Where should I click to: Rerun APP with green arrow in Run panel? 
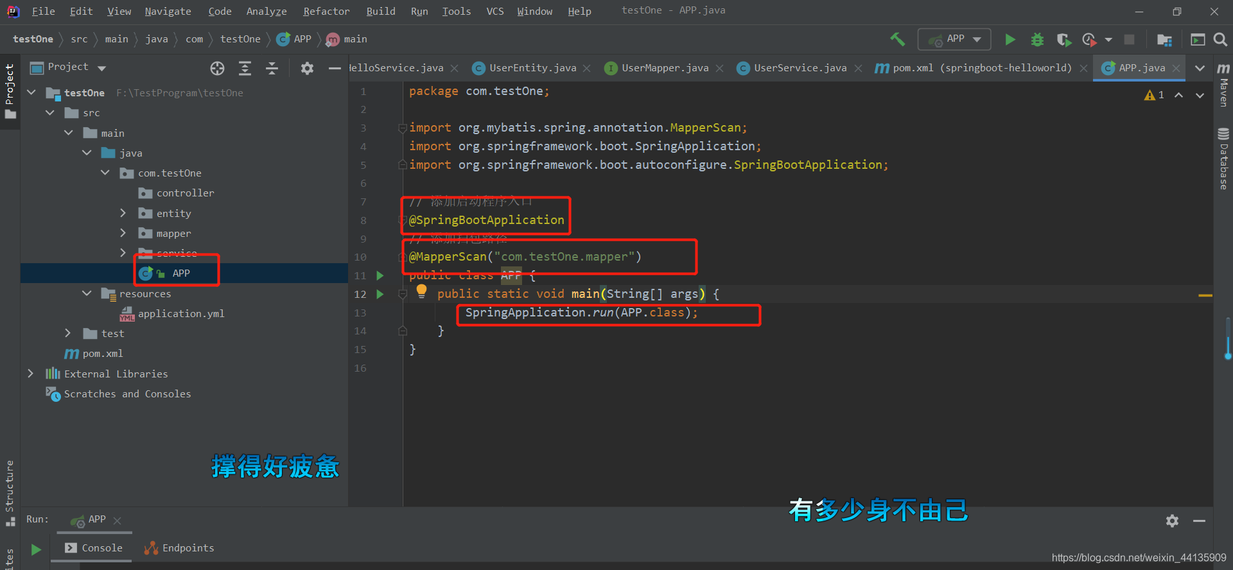[36, 549]
